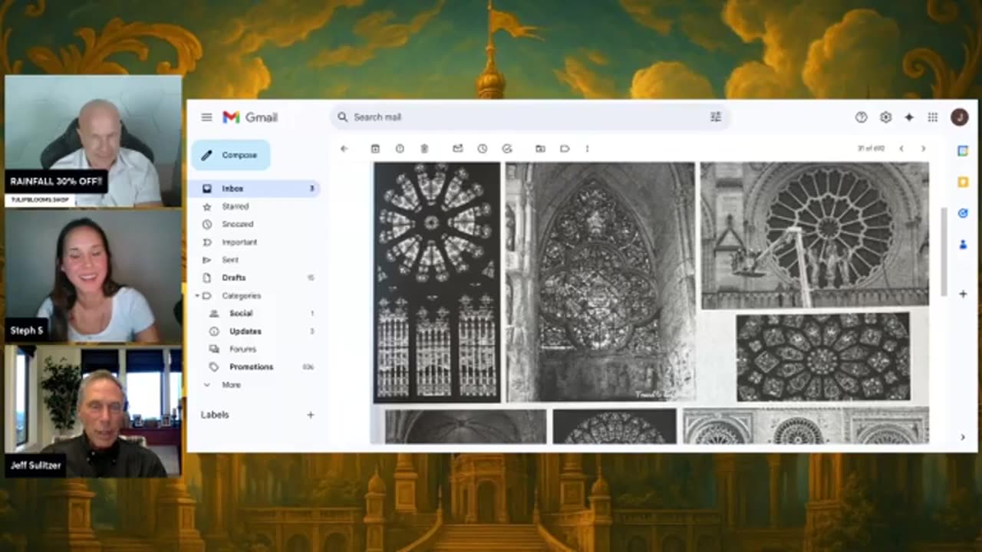Image resolution: width=982 pixels, height=552 pixels.
Task: Mark the email as unread
Action: (x=458, y=149)
